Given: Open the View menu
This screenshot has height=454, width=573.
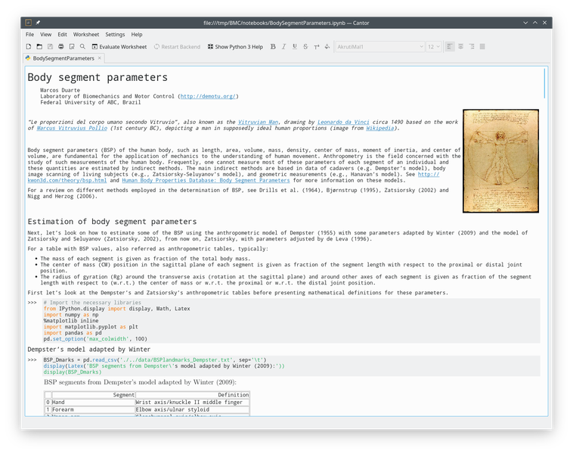Looking at the screenshot, I should pos(45,34).
